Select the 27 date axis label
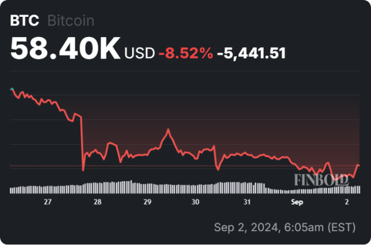The width and height of the screenshot is (371, 245). pyautogui.click(x=48, y=202)
